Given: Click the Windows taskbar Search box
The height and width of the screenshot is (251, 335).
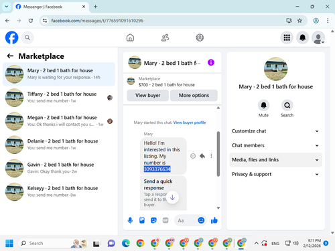Looking at the screenshot, I should point(53,243).
